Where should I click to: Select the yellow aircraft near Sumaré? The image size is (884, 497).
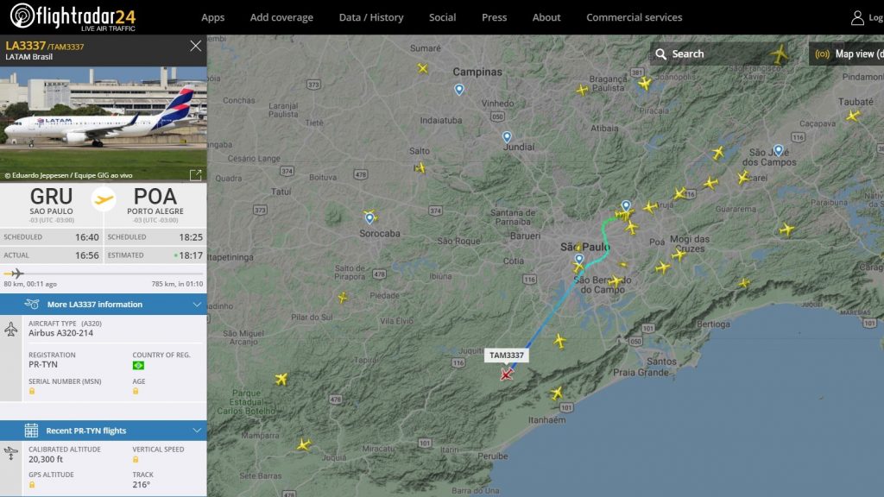click(422, 69)
